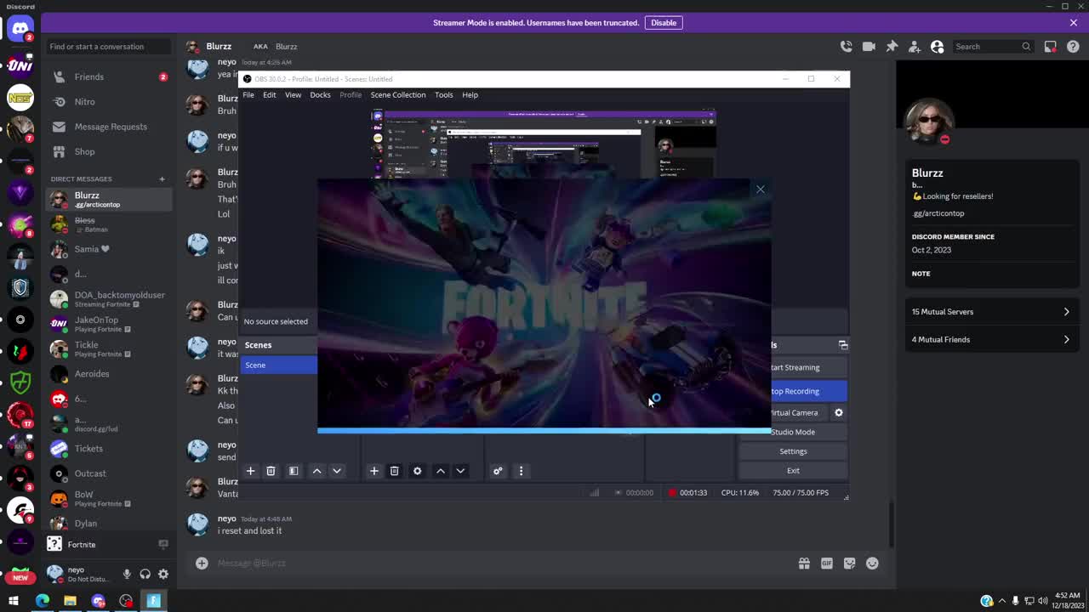Open View menu in OBS
The width and height of the screenshot is (1089, 612).
[293, 95]
